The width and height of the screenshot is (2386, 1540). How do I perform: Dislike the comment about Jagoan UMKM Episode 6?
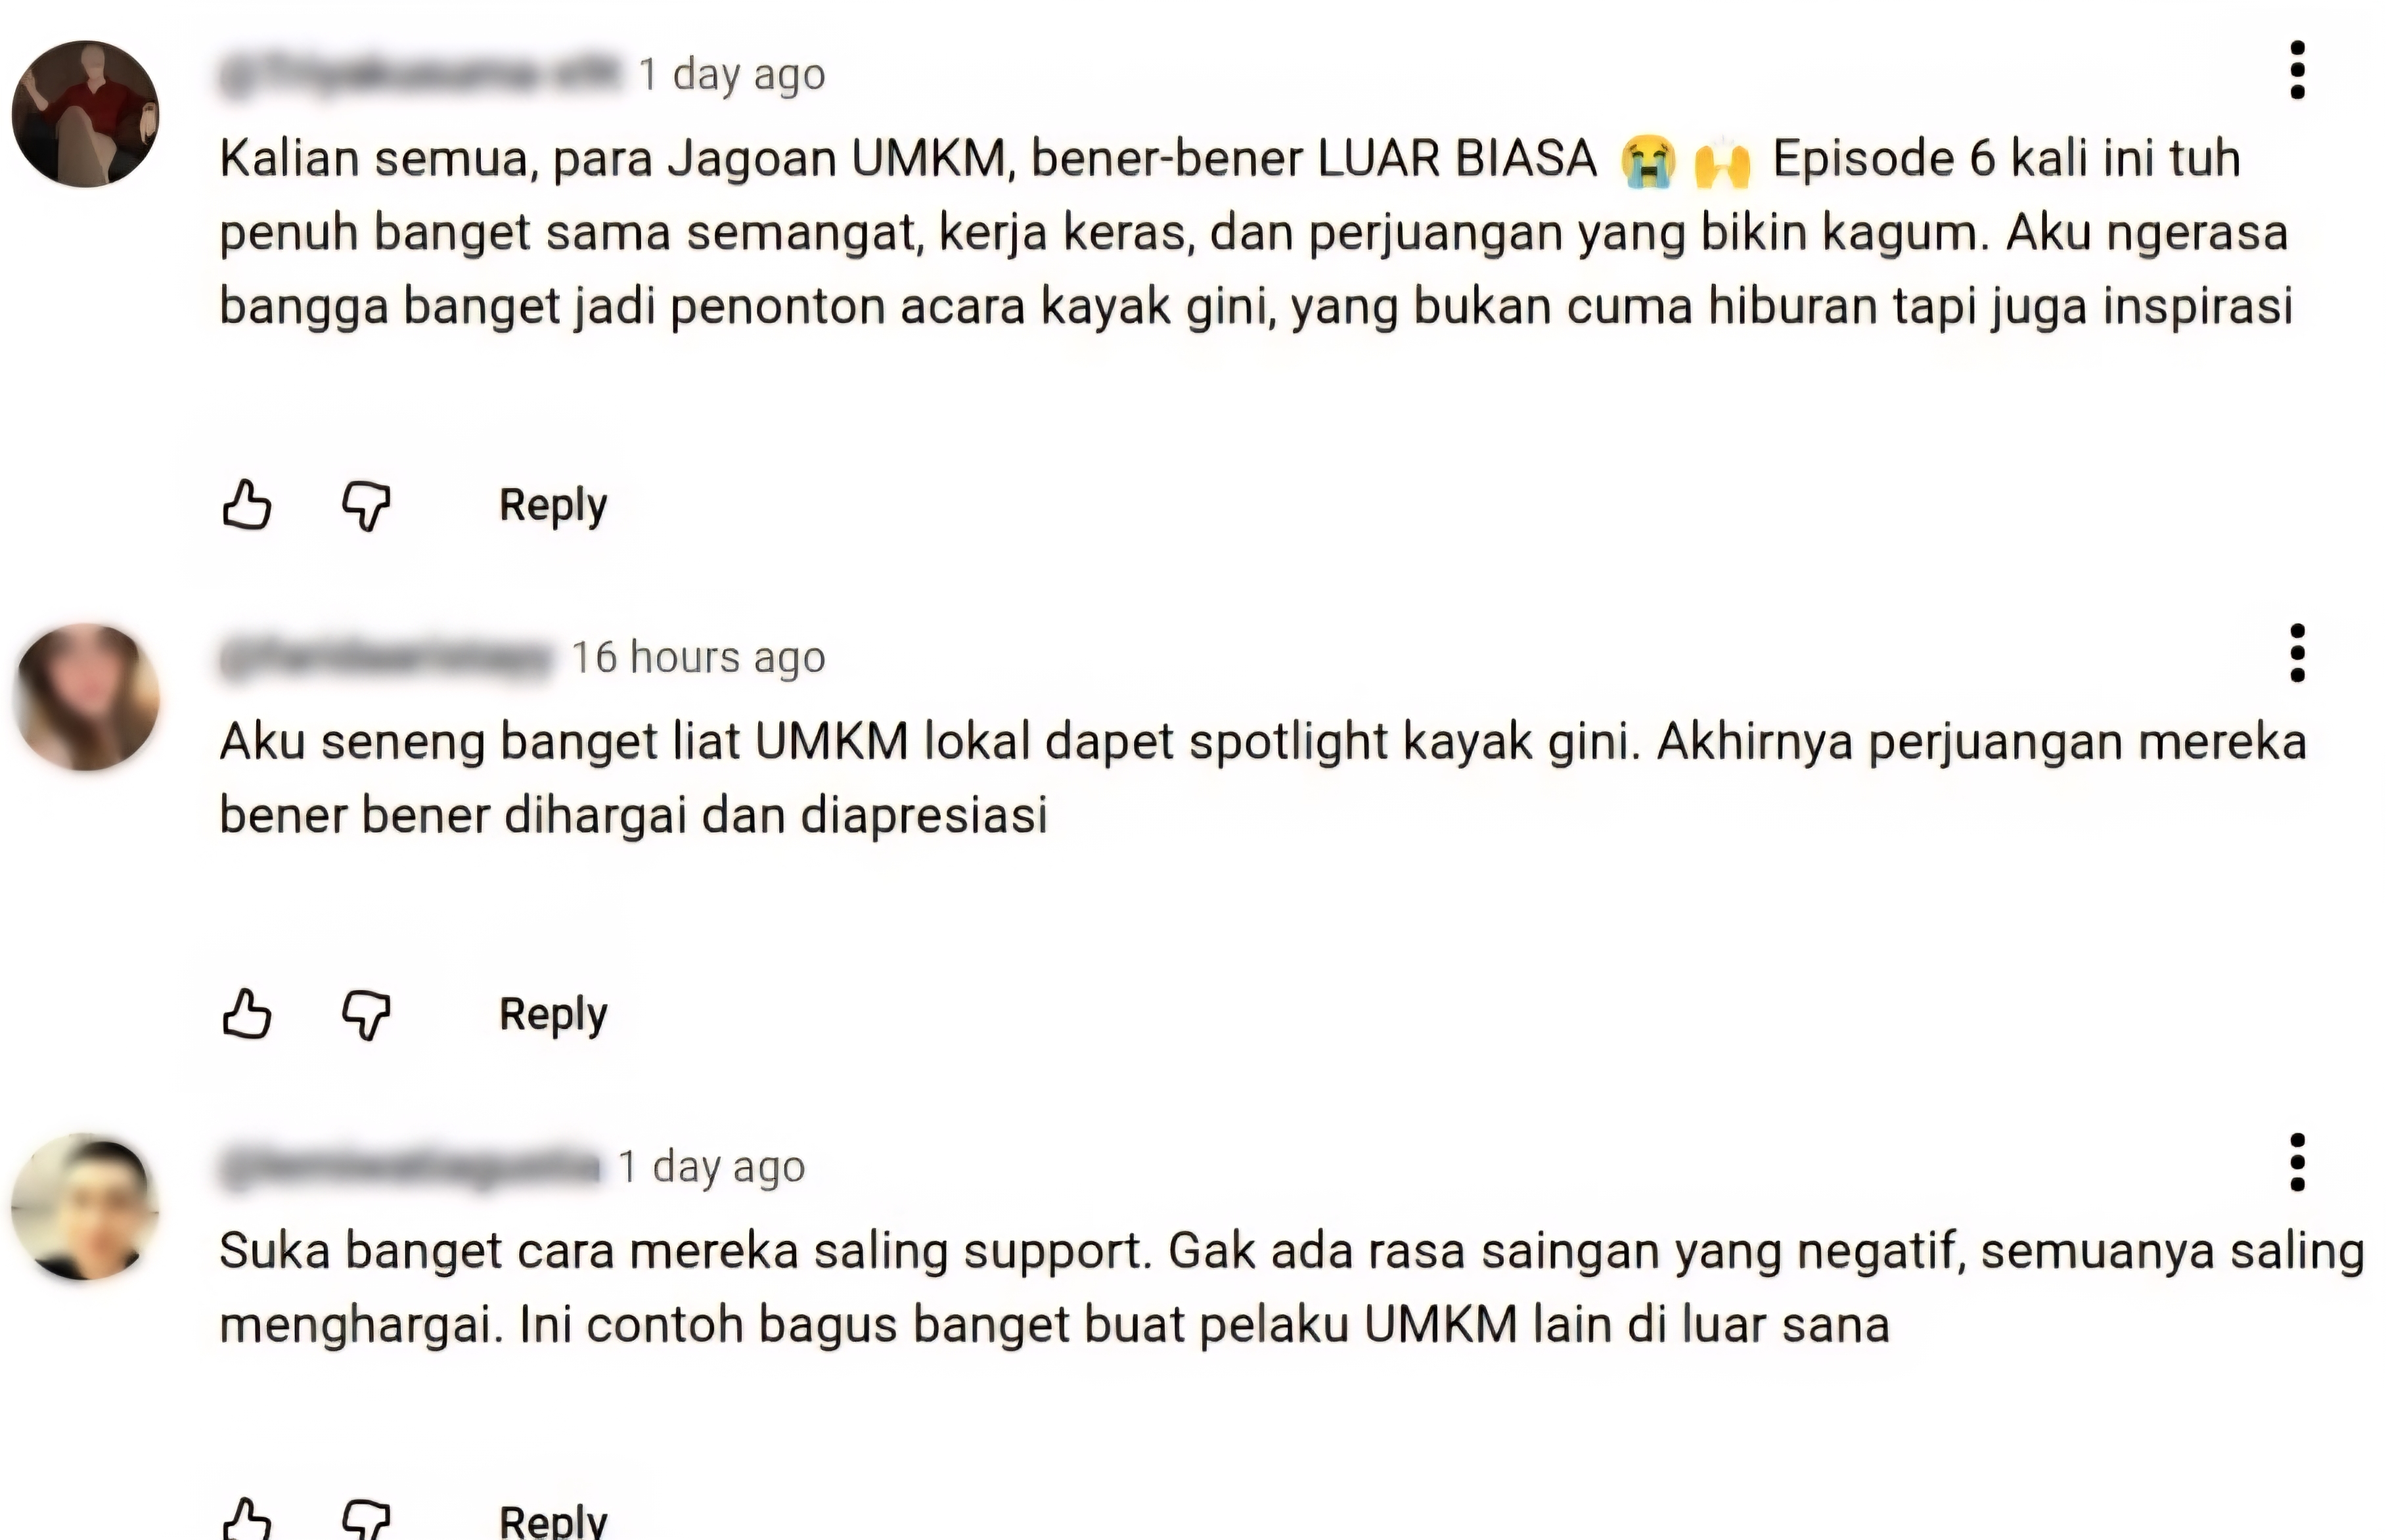click(x=366, y=505)
